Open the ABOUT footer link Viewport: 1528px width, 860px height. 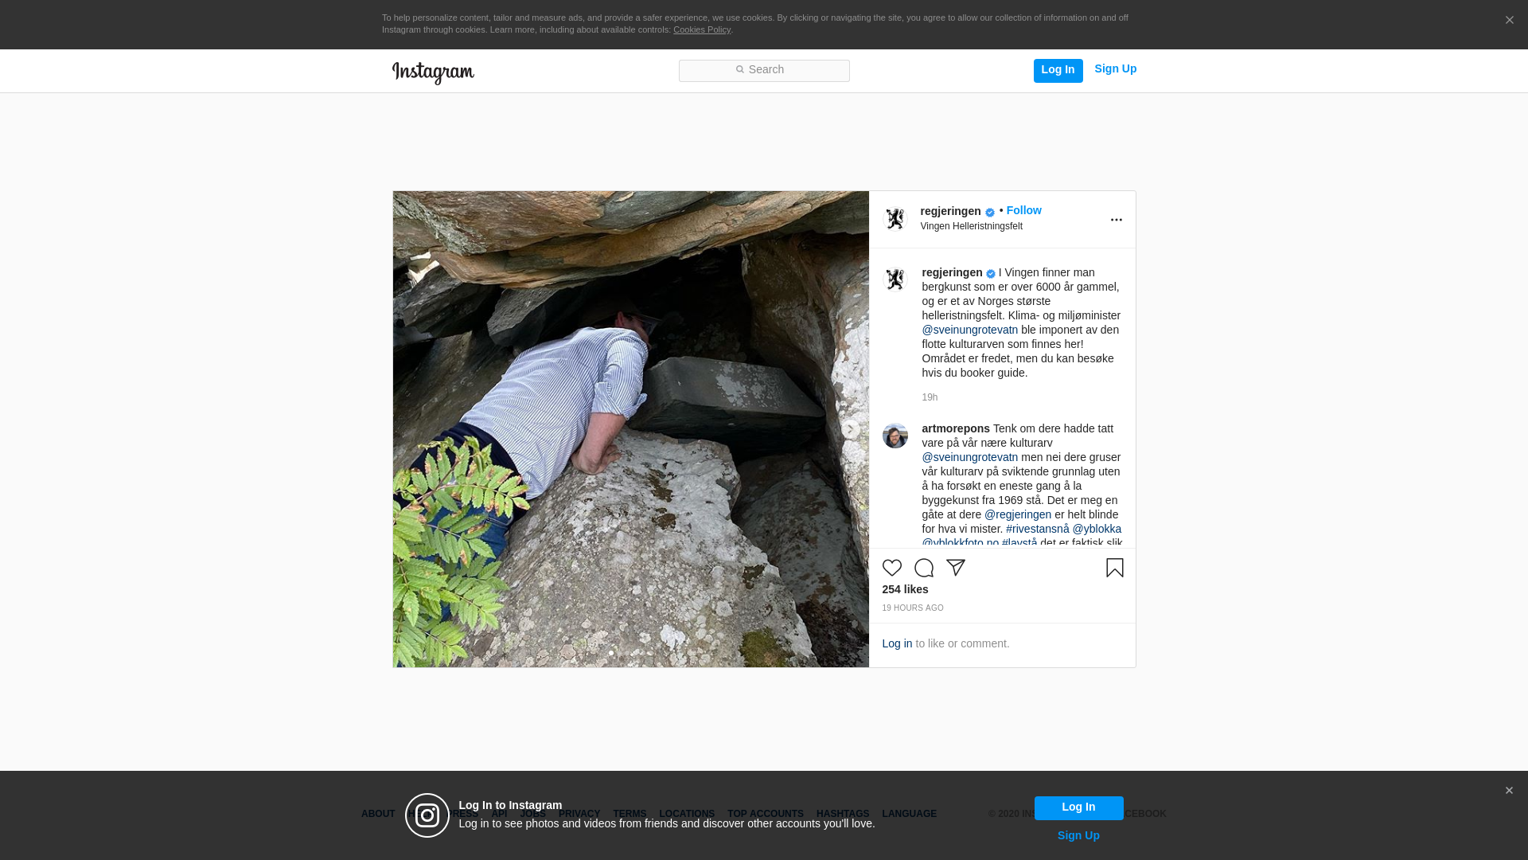[378, 815]
